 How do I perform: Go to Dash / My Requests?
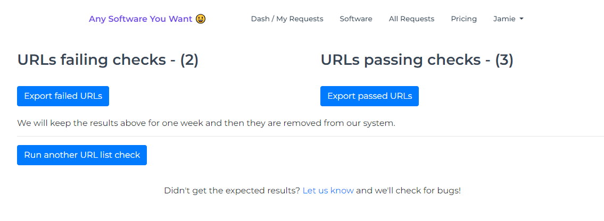(287, 19)
